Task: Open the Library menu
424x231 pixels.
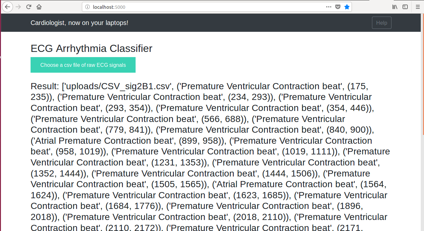Action: click(395, 7)
